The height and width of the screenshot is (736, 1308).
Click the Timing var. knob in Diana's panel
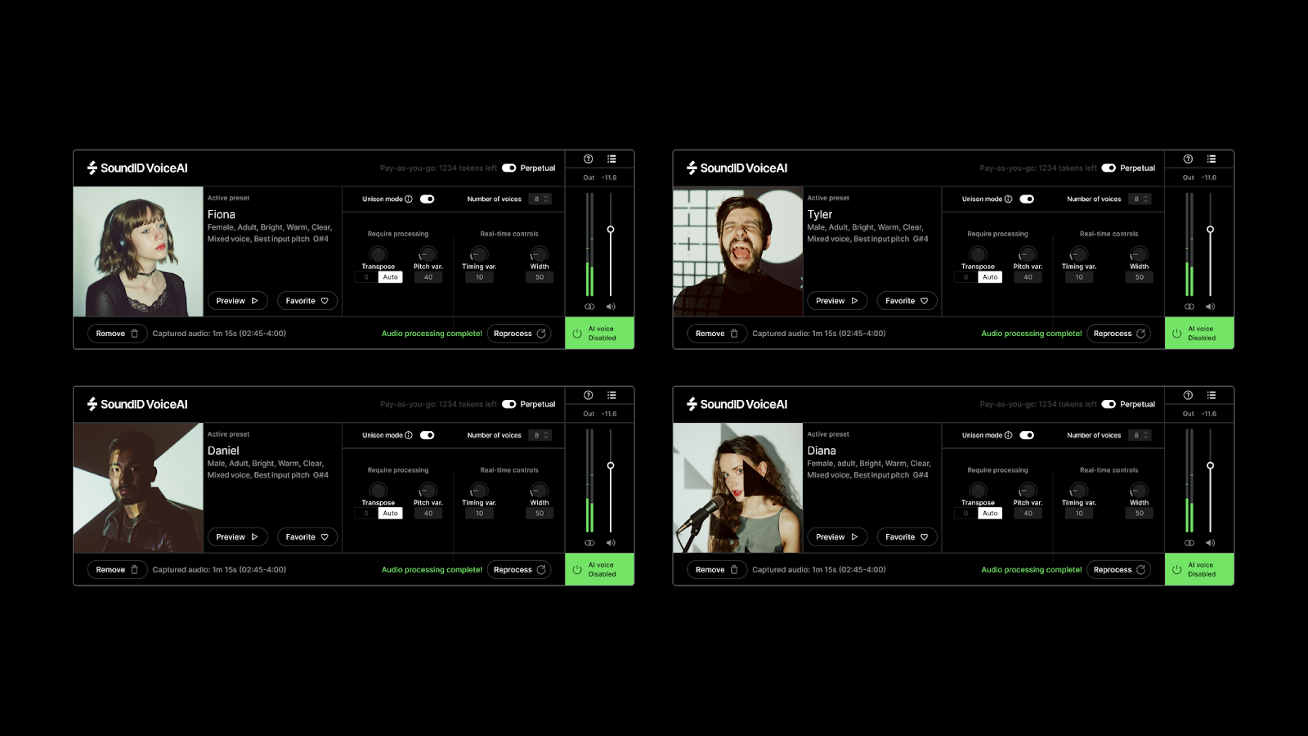[1079, 491]
